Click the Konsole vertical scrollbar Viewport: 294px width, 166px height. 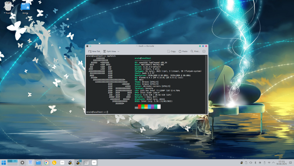point(206,84)
